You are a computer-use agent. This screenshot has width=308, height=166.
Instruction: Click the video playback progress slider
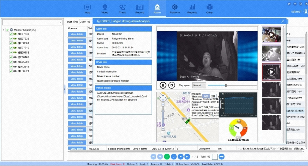point(232,85)
